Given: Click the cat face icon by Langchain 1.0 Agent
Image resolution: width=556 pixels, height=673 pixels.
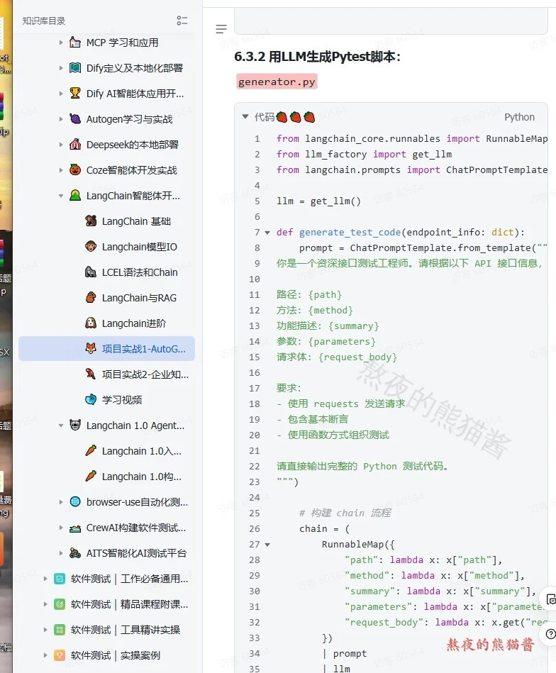Looking at the screenshot, I should [x=75, y=426].
